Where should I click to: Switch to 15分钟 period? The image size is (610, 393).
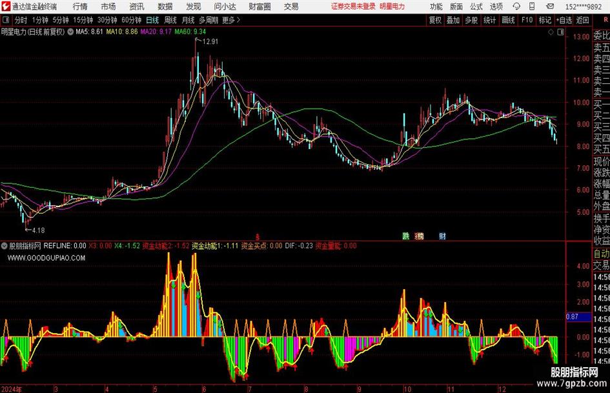(x=83, y=20)
